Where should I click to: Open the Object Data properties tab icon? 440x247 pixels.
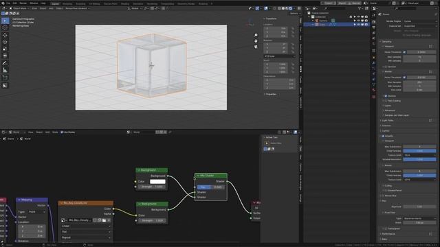[374, 84]
